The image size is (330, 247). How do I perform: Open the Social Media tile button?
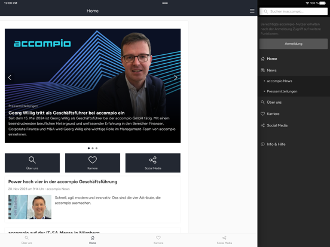click(153, 163)
